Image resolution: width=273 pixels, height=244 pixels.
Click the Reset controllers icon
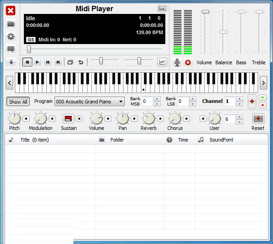pos(258,119)
